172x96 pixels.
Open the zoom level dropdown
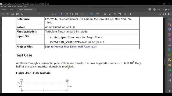87,14
